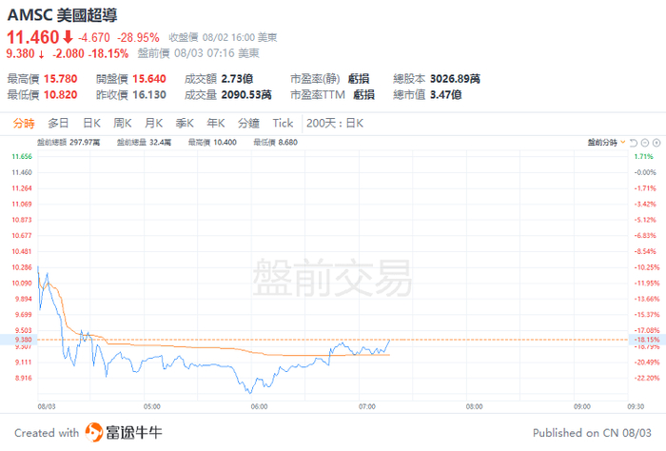Viewport: 666px width, 451px height.
Task: Click the red down arrow beside 11.460
Action: (68, 37)
